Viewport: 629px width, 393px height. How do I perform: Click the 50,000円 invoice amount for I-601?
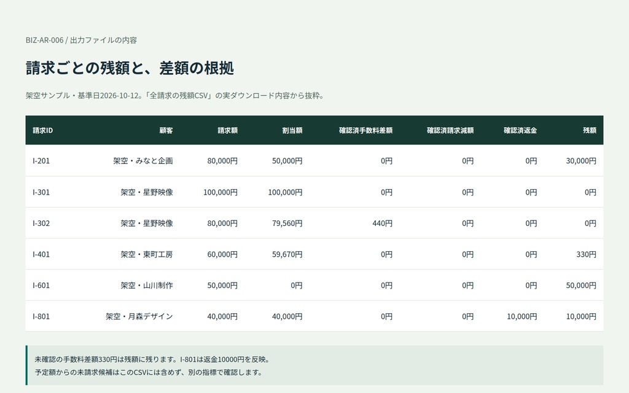point(222,285)
